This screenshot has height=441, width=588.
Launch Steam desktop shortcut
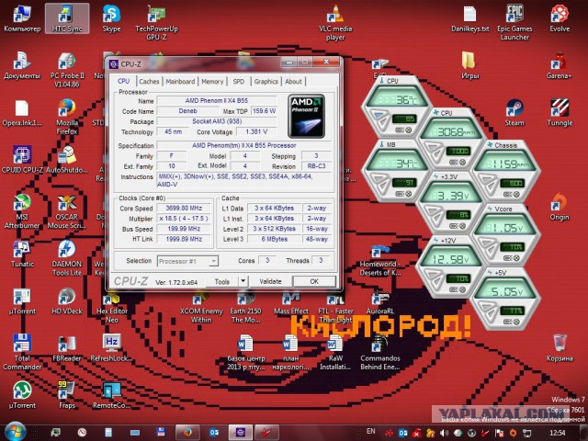[x=514, y=112]
